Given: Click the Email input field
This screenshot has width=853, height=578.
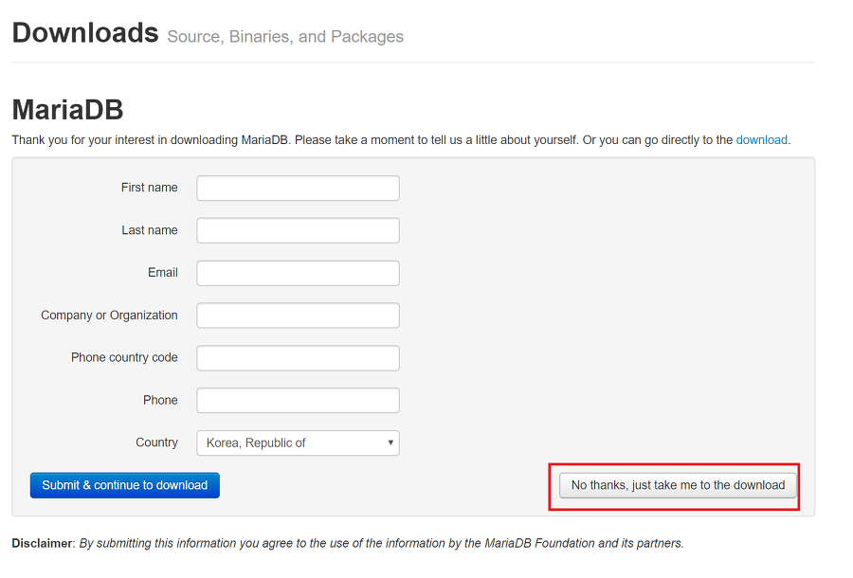Looking at the screenshot, I should point(297,273).
